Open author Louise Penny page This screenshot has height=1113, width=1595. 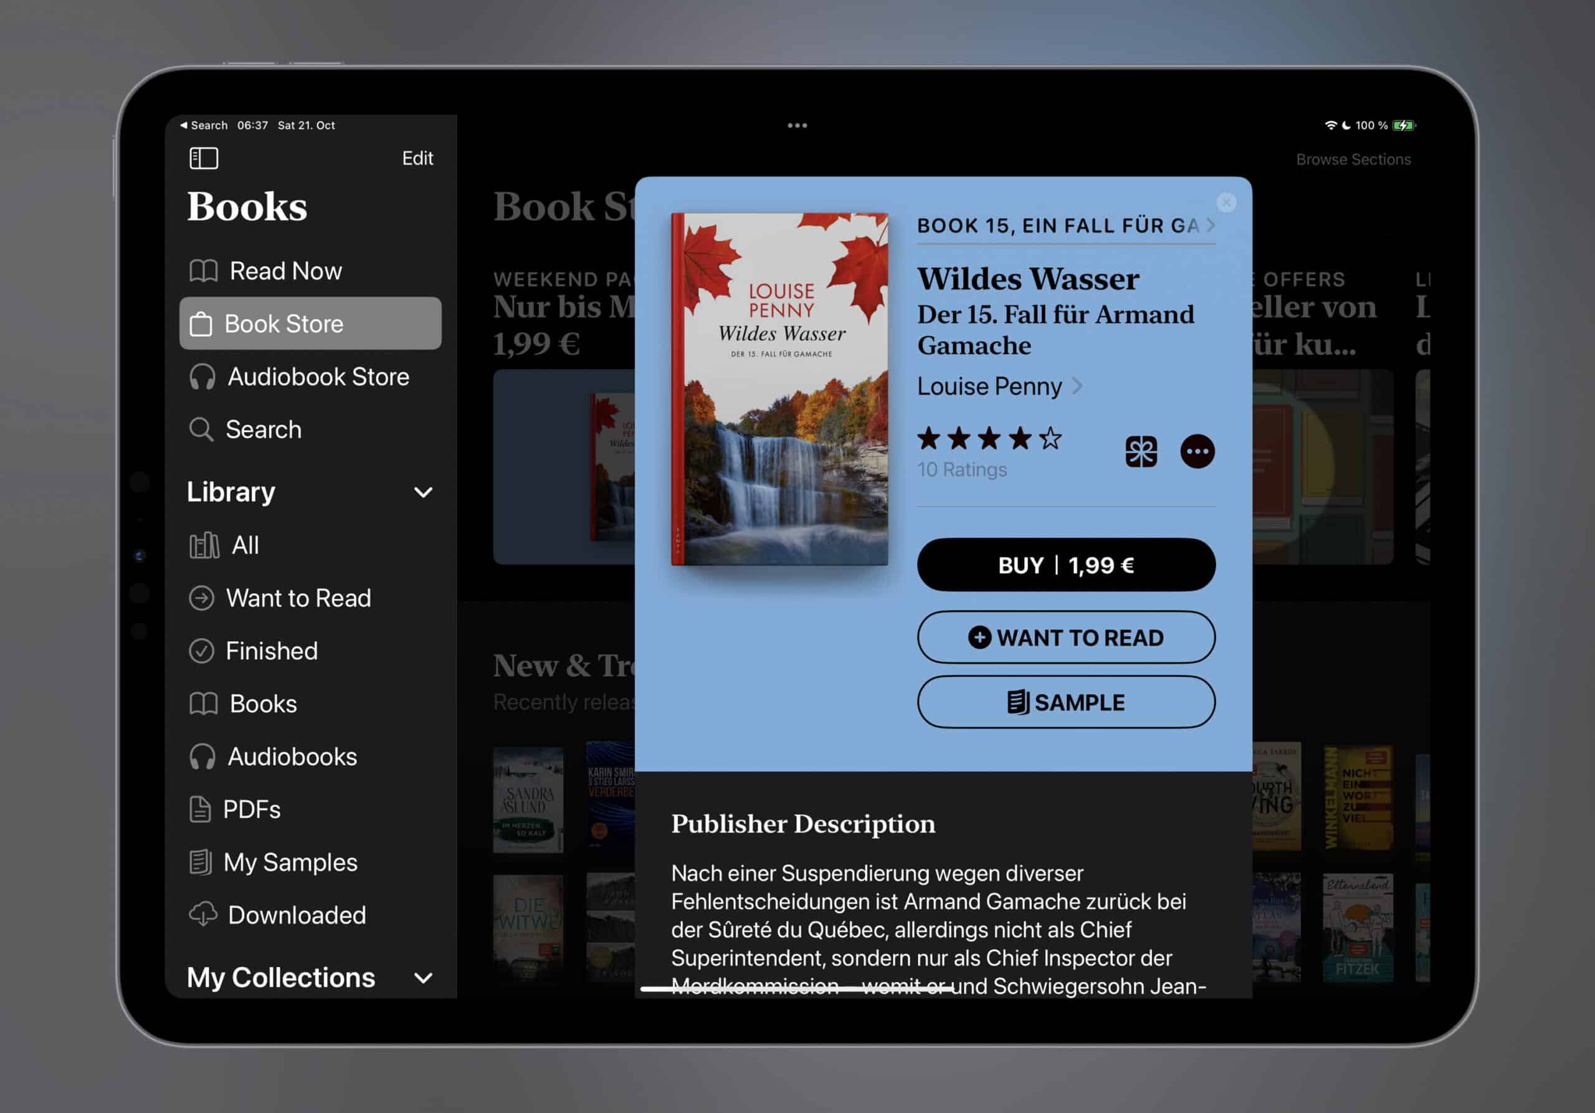(x=999, y=386)
